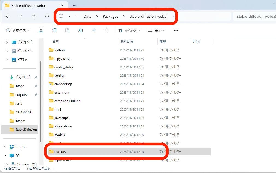Go up one folder level
Viewport: 276px width, 173px height.
34,16
